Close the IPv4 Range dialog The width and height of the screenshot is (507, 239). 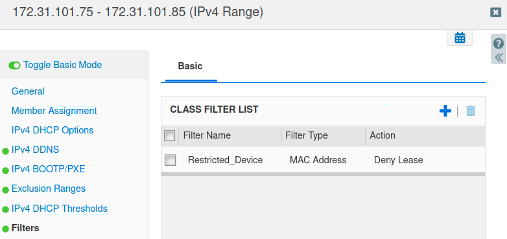pyautogui.click(x=495, y=12)
